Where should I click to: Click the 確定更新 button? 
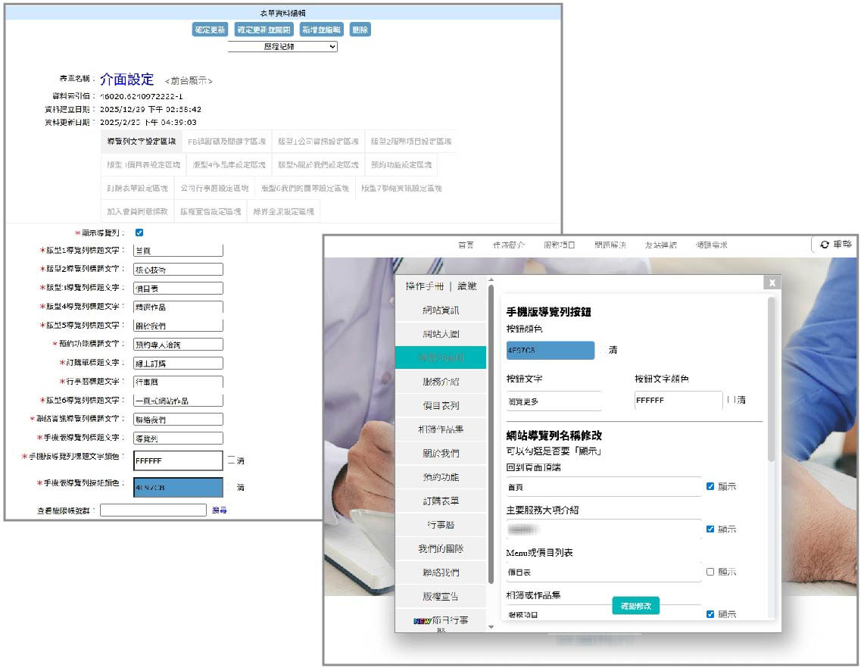[210, 30]
